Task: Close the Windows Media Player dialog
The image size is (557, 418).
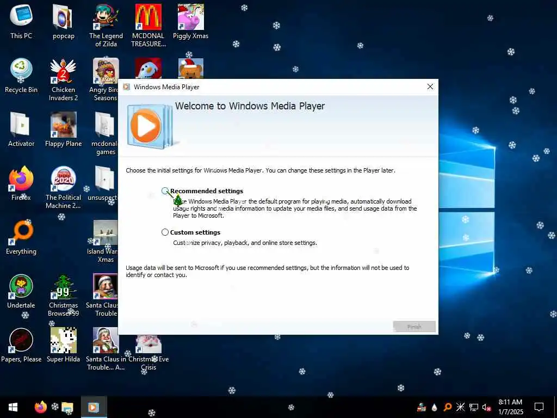Action: [430, 87]
